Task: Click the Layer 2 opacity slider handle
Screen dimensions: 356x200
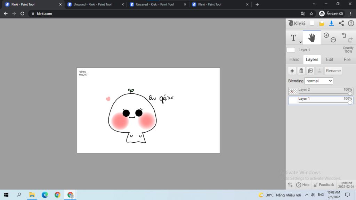Action: click(x=350, y=93)
